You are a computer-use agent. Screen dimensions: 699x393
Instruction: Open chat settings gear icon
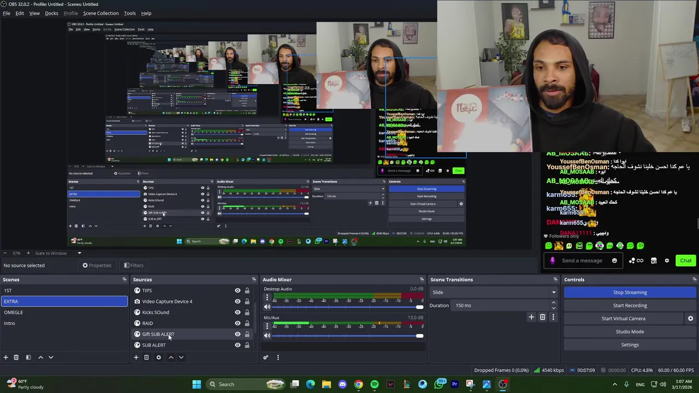pyautogui.click(x=667, y=261)
